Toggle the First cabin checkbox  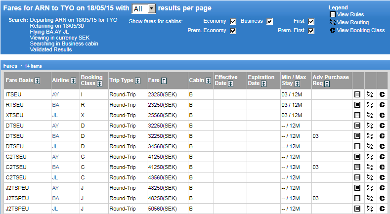tap(311, 21)
